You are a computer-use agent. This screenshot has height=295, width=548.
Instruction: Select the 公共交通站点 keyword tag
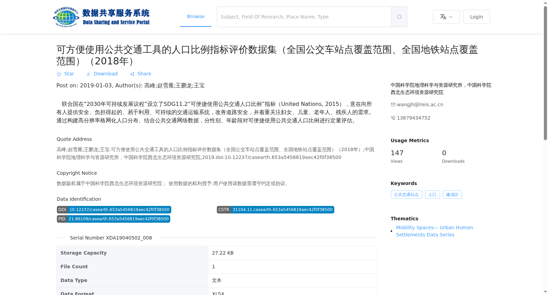click(406, 195)
